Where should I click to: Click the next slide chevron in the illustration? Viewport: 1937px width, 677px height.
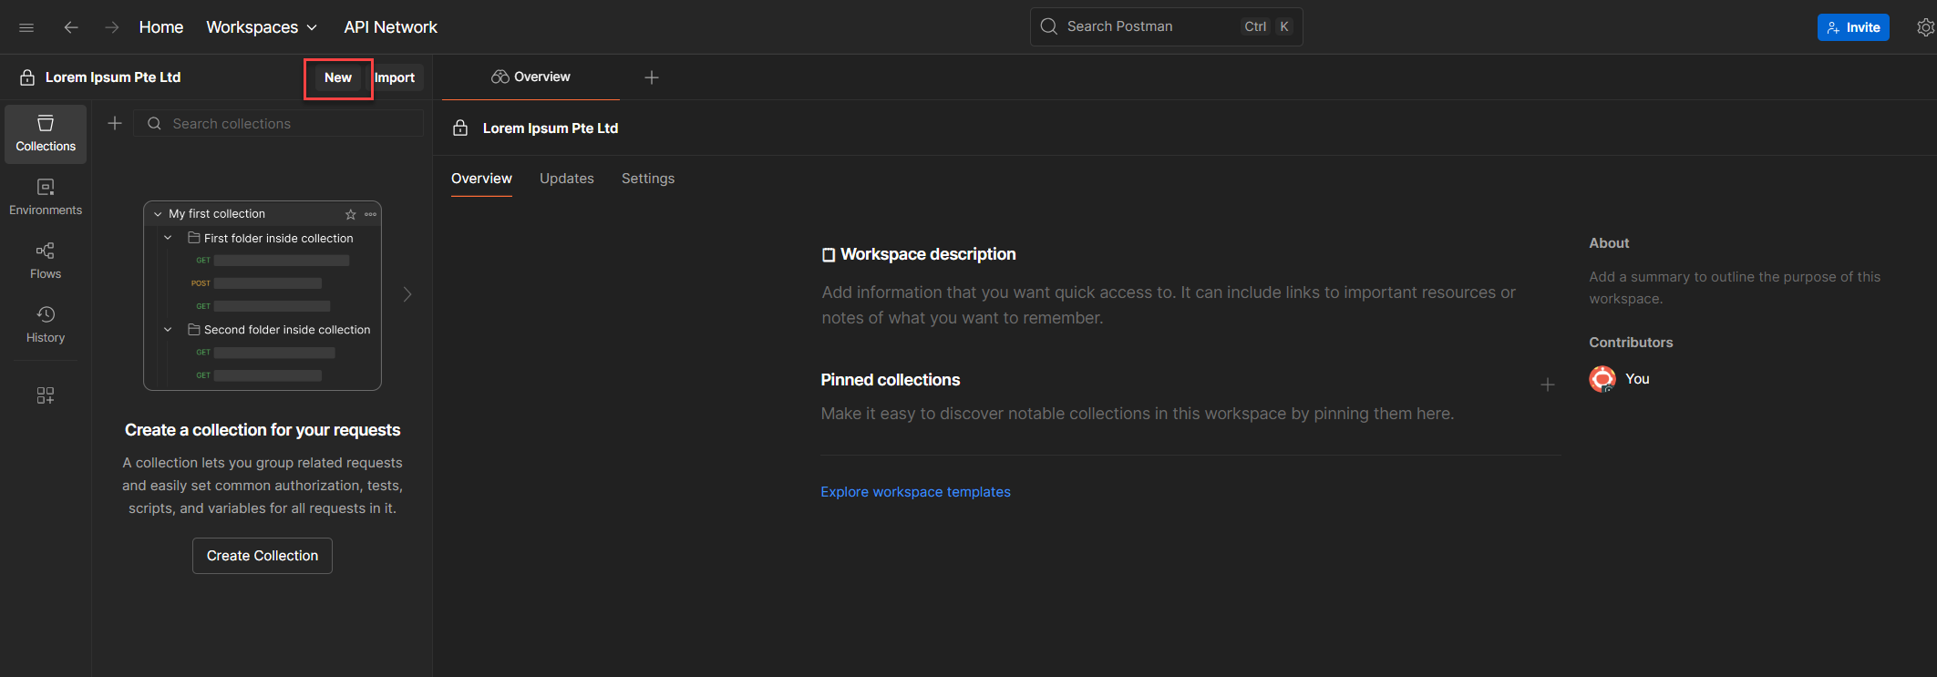pyautogui.click(x=407, y=294)
